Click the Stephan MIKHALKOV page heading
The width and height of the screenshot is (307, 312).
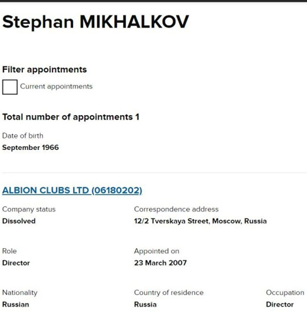[x=95, y=22]
